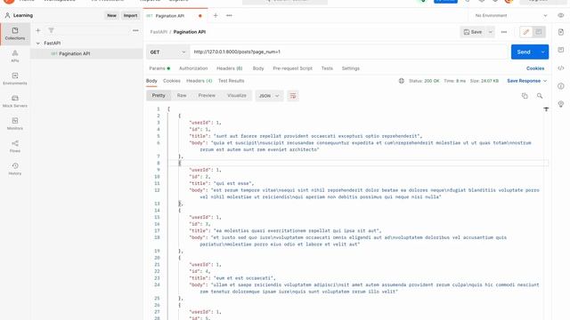
Task: Open the History sidebar section
Action: (x=15, y=168)
